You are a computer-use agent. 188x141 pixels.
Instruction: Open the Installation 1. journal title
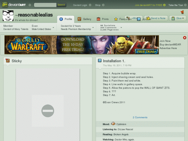pyautogui.click(x=114, y=61)
